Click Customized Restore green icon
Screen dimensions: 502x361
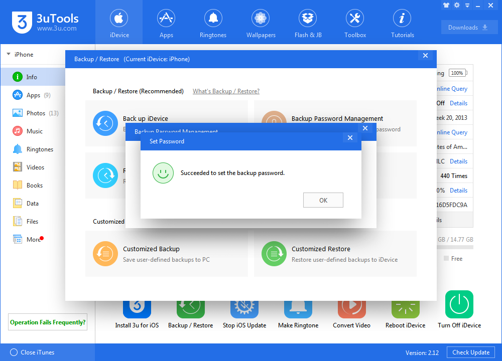click(274, 254)
